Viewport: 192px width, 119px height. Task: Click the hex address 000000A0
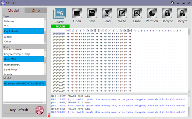[x=59, y=64]
